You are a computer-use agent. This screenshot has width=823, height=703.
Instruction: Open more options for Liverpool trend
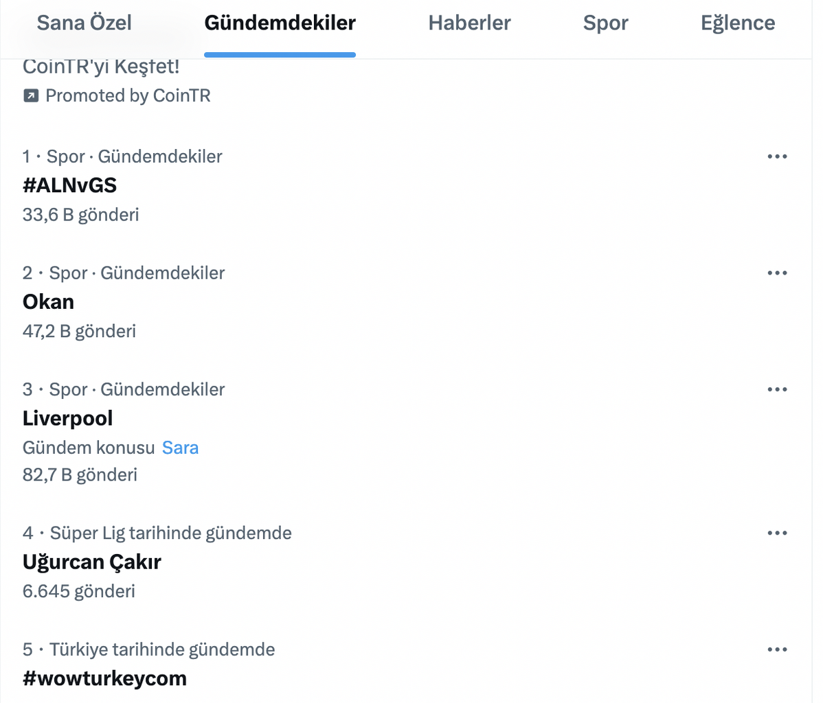(x=777, y=390)
